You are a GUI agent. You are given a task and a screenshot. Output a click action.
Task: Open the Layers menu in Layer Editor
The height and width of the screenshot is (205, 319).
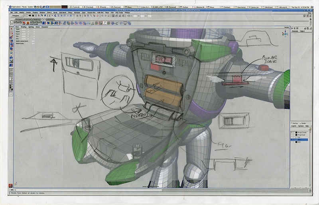point(294,126)
